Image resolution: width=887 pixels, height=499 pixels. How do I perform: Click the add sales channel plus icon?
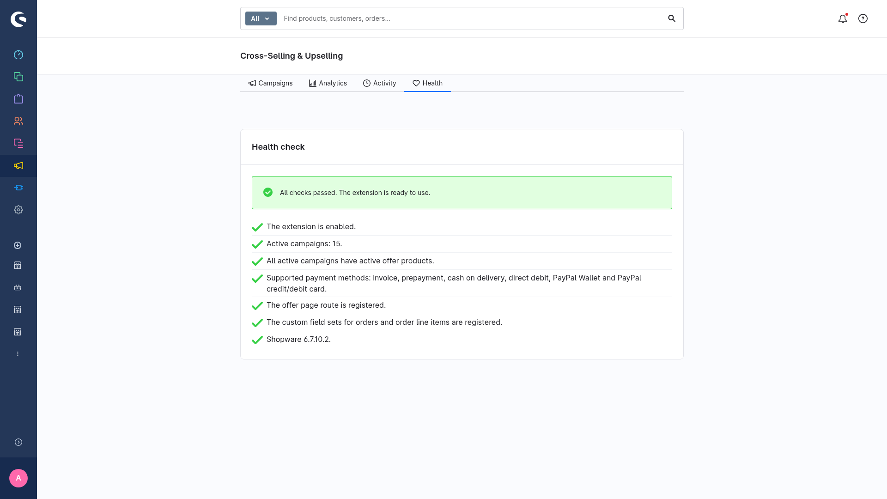click(18, 245)
